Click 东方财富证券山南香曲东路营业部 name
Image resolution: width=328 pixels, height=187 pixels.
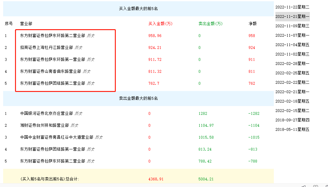click(x=50, y=72)
